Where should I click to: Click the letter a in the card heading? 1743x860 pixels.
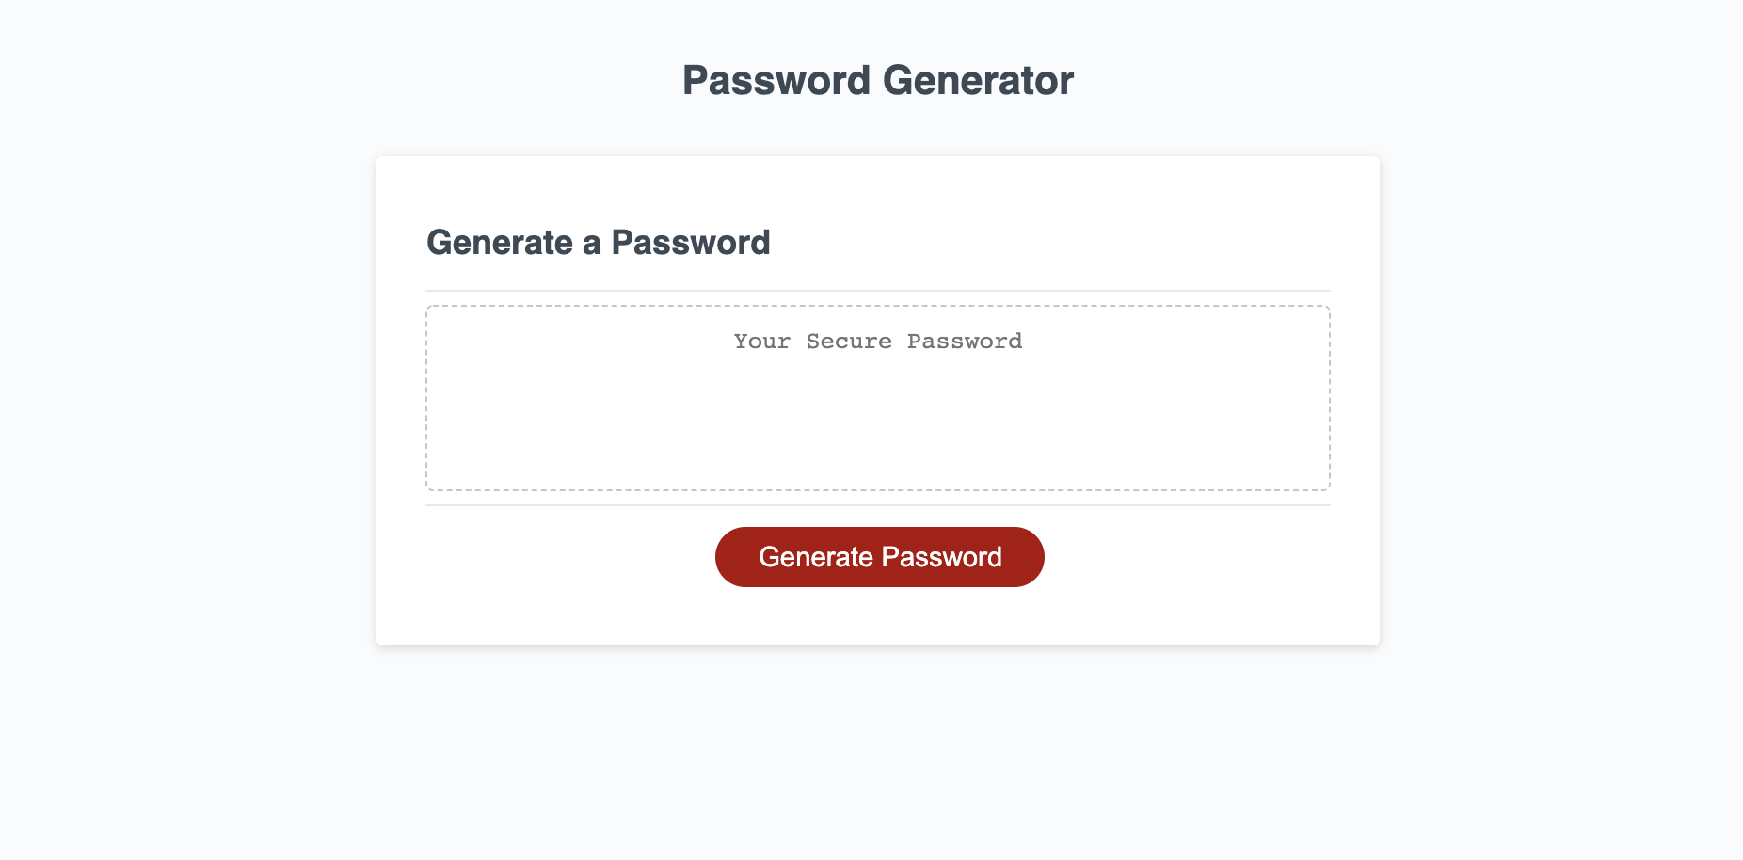(591, 245)
